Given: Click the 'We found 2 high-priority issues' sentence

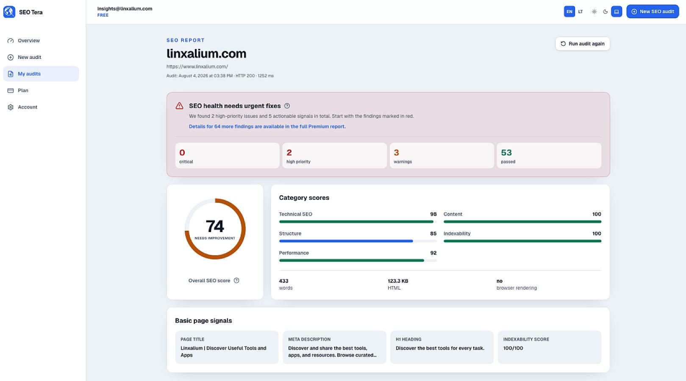Looking at the screenshot, I should pos(301,116).
